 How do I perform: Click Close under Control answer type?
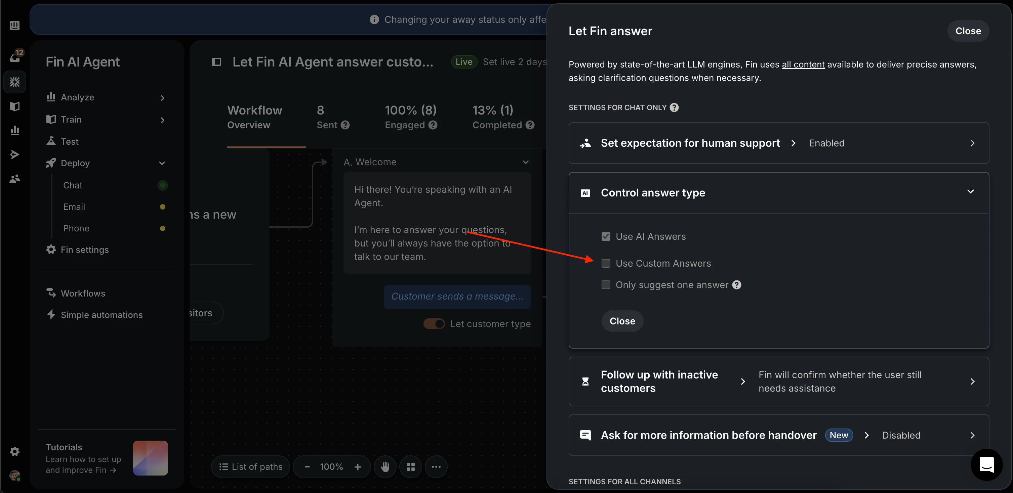click(622, 321)
